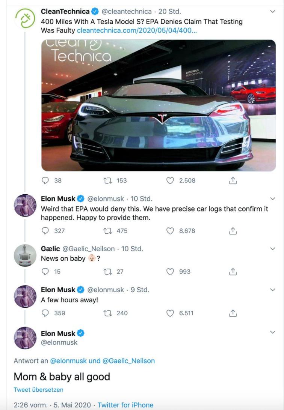Open the CleanTechnica profile avatar
This screenshot has height=410, width=284.
(x=25, y=18)
